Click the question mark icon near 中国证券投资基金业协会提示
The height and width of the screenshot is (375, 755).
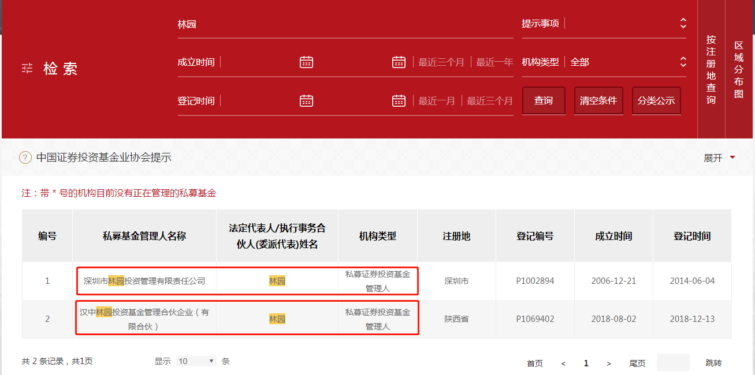[x=25, y=157]
